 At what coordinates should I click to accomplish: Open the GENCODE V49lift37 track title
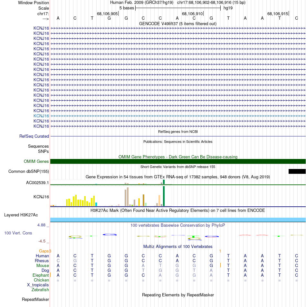click(178, 24)
